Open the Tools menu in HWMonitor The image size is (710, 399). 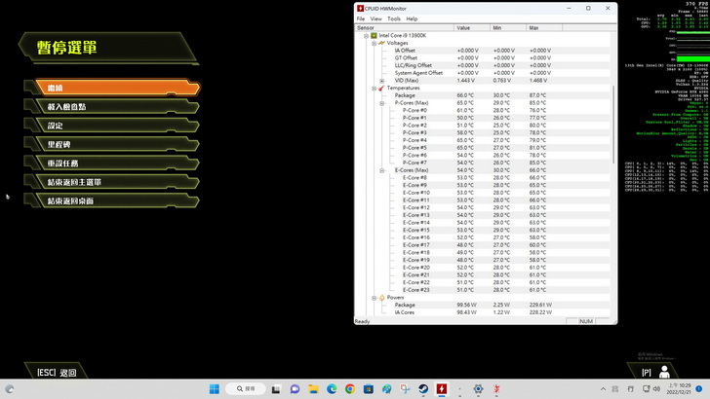tap(393, 18)
